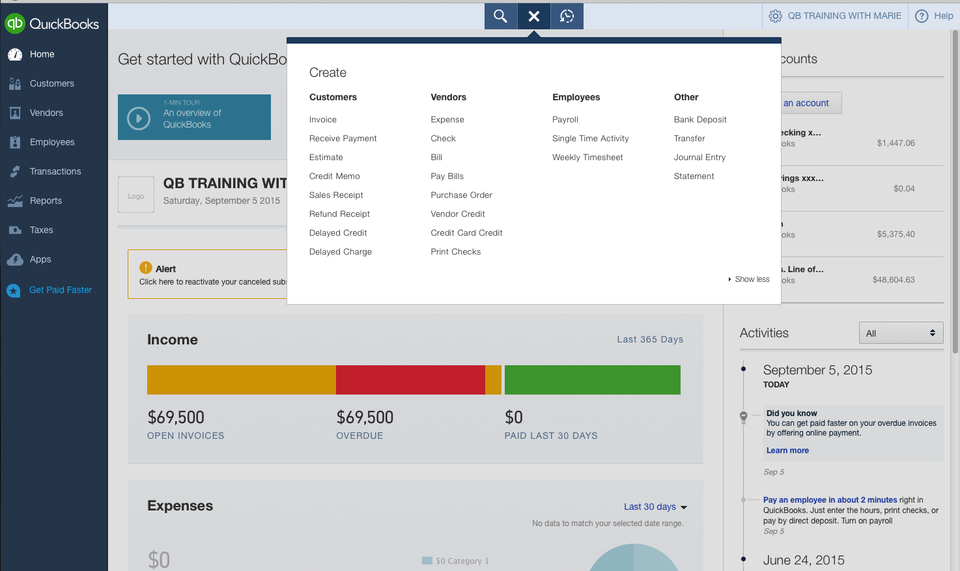Choose Print Checks
The width and height of the screenshot is (960, 571).
456,252
